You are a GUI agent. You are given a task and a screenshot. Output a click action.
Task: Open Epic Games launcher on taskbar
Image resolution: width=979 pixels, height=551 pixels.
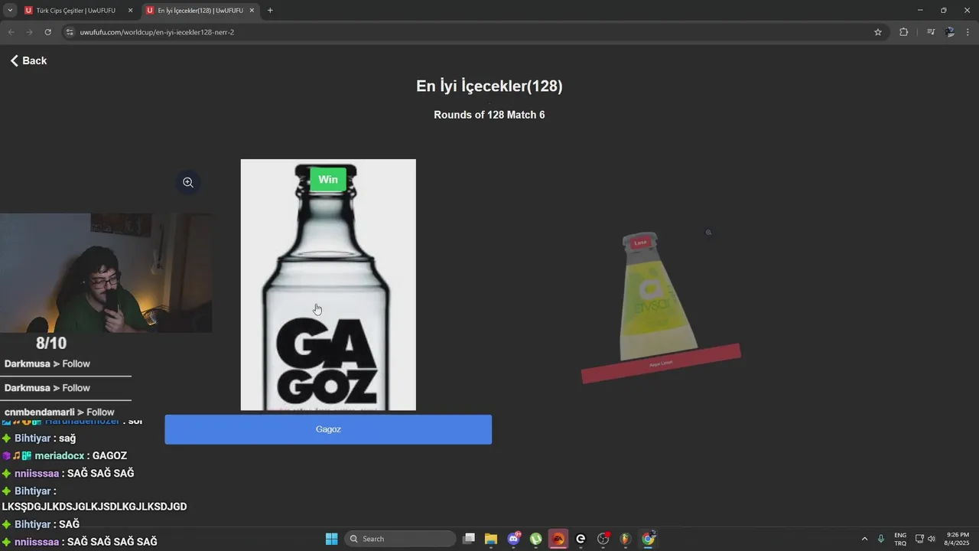pos(581,539)
